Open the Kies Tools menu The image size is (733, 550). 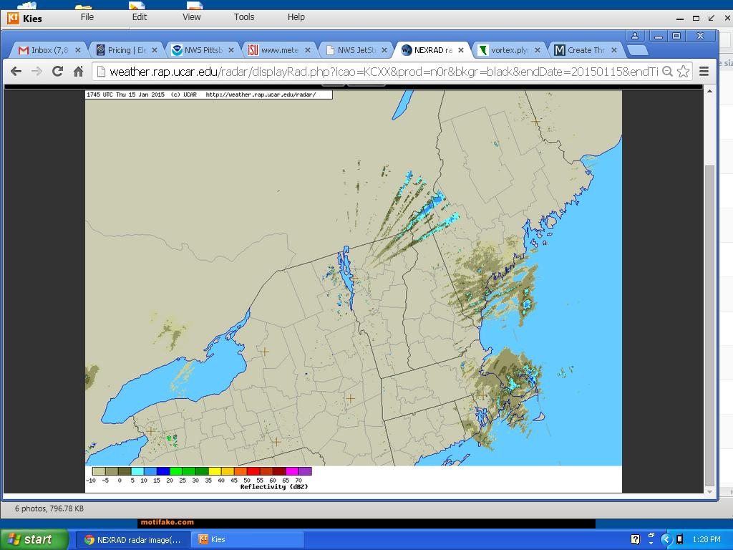click(244, 17)
